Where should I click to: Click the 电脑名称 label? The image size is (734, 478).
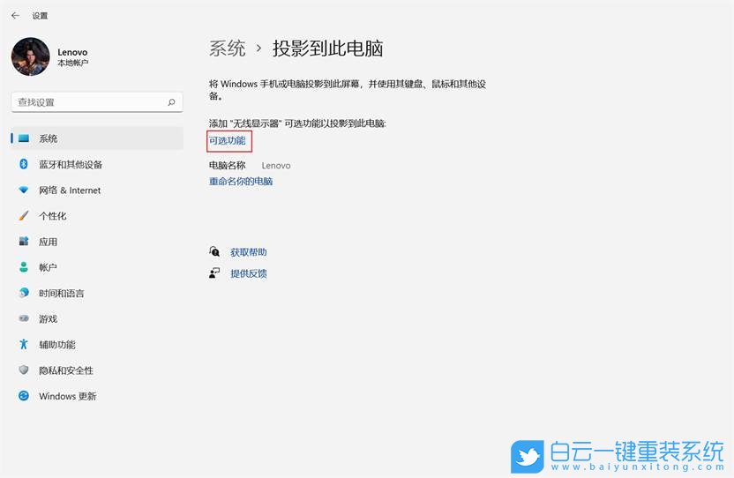(x=227, y=165)
